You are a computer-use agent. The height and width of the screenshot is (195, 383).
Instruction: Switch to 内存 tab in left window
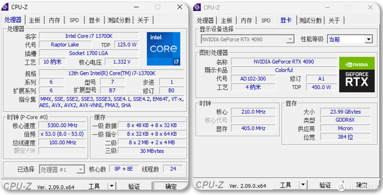tap(55, 20)
